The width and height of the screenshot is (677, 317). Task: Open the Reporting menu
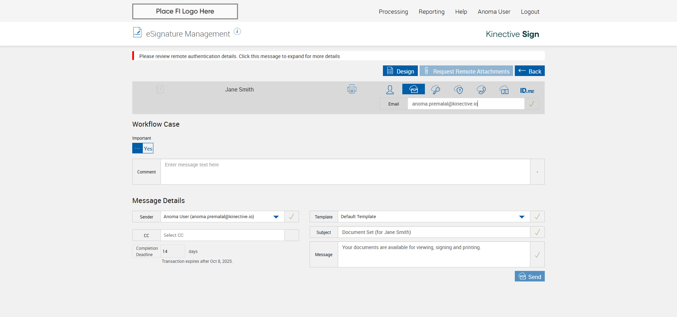point(431,12)
